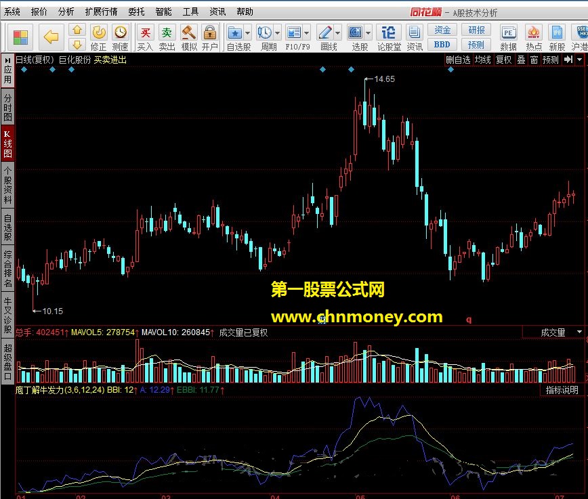
Task: Expand the 画线 dropdown arrow
Action: (338, 33)
